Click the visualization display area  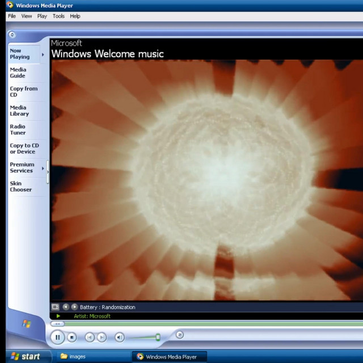click(x=207, y=180)
